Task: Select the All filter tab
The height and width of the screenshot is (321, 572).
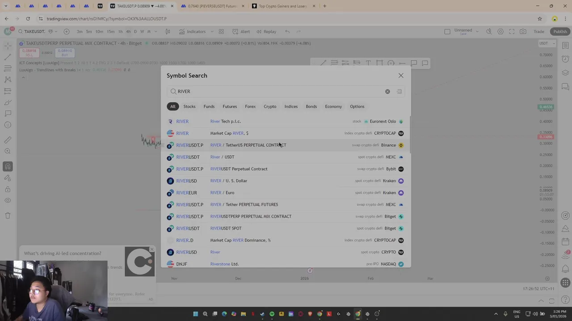Action: (172, 107)
